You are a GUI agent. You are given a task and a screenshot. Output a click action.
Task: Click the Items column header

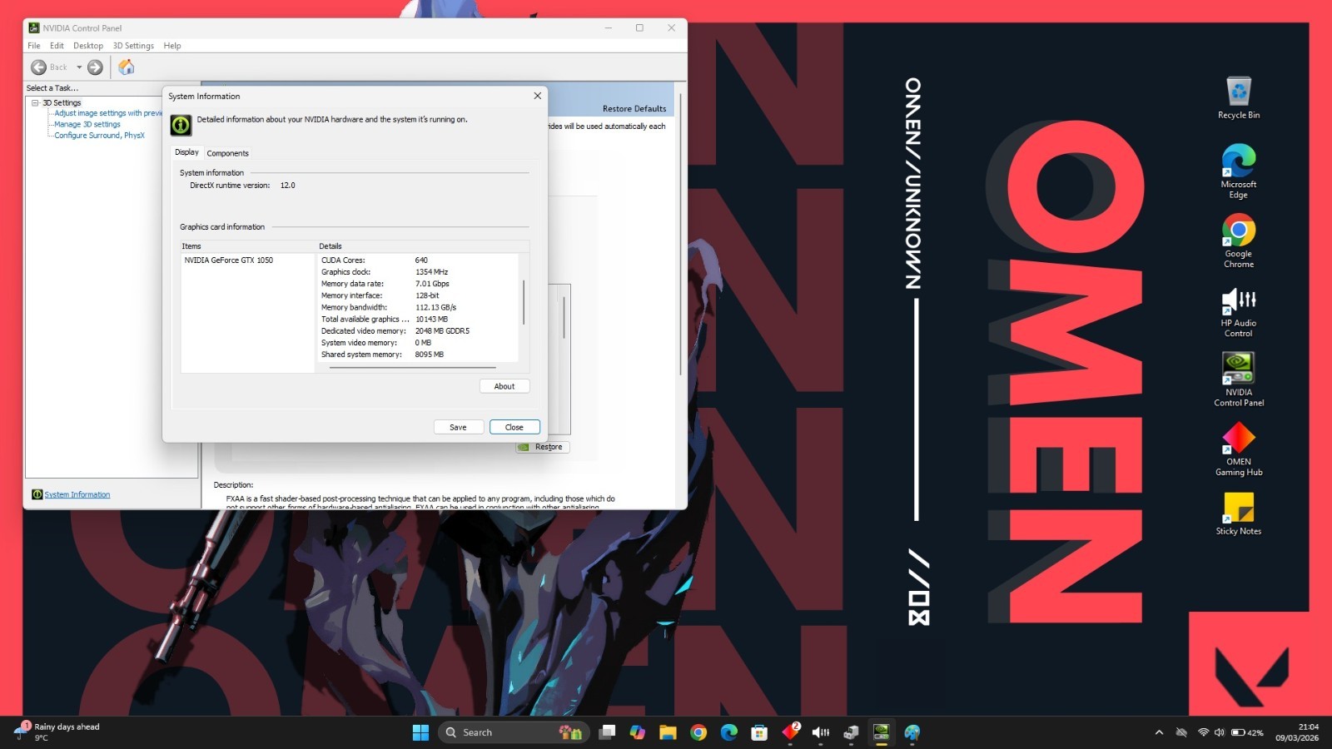[x=248, y=246]
